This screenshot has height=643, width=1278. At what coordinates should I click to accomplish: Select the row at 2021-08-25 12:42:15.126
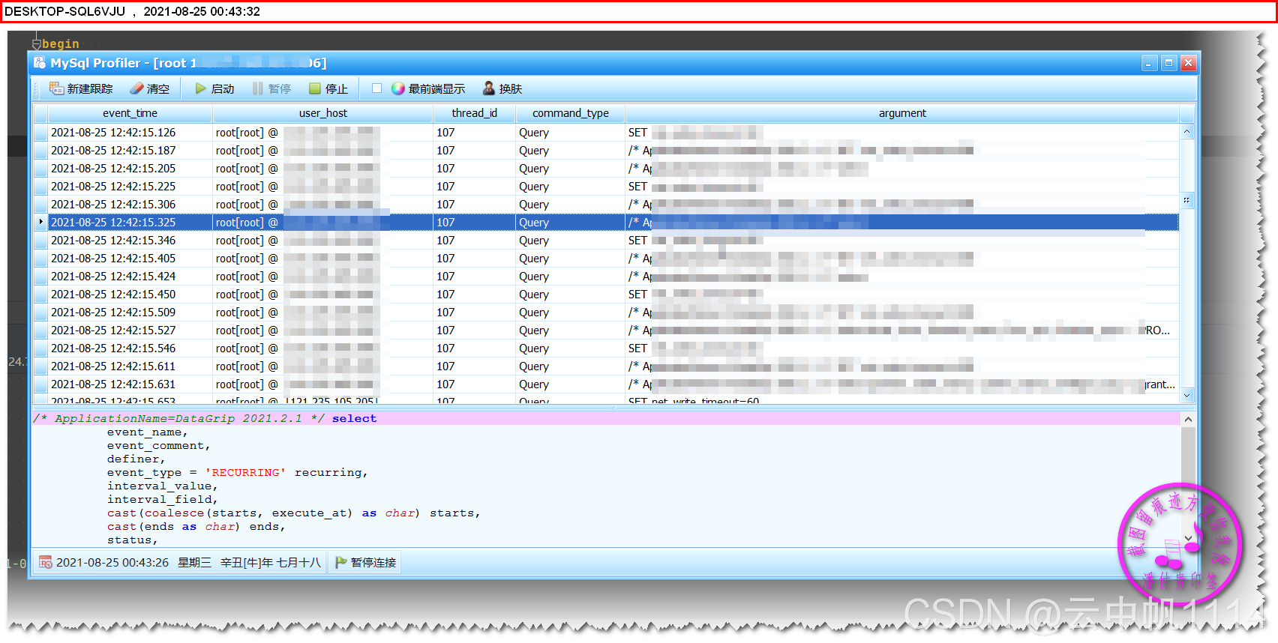point(606,133)
